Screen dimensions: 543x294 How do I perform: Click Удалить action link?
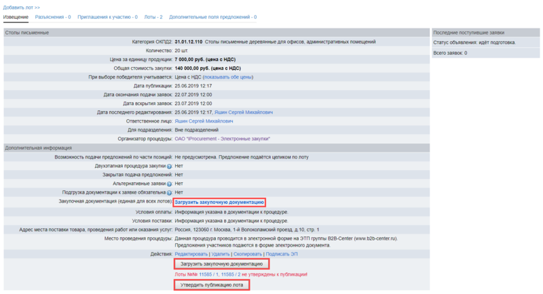tap(219, 254)
